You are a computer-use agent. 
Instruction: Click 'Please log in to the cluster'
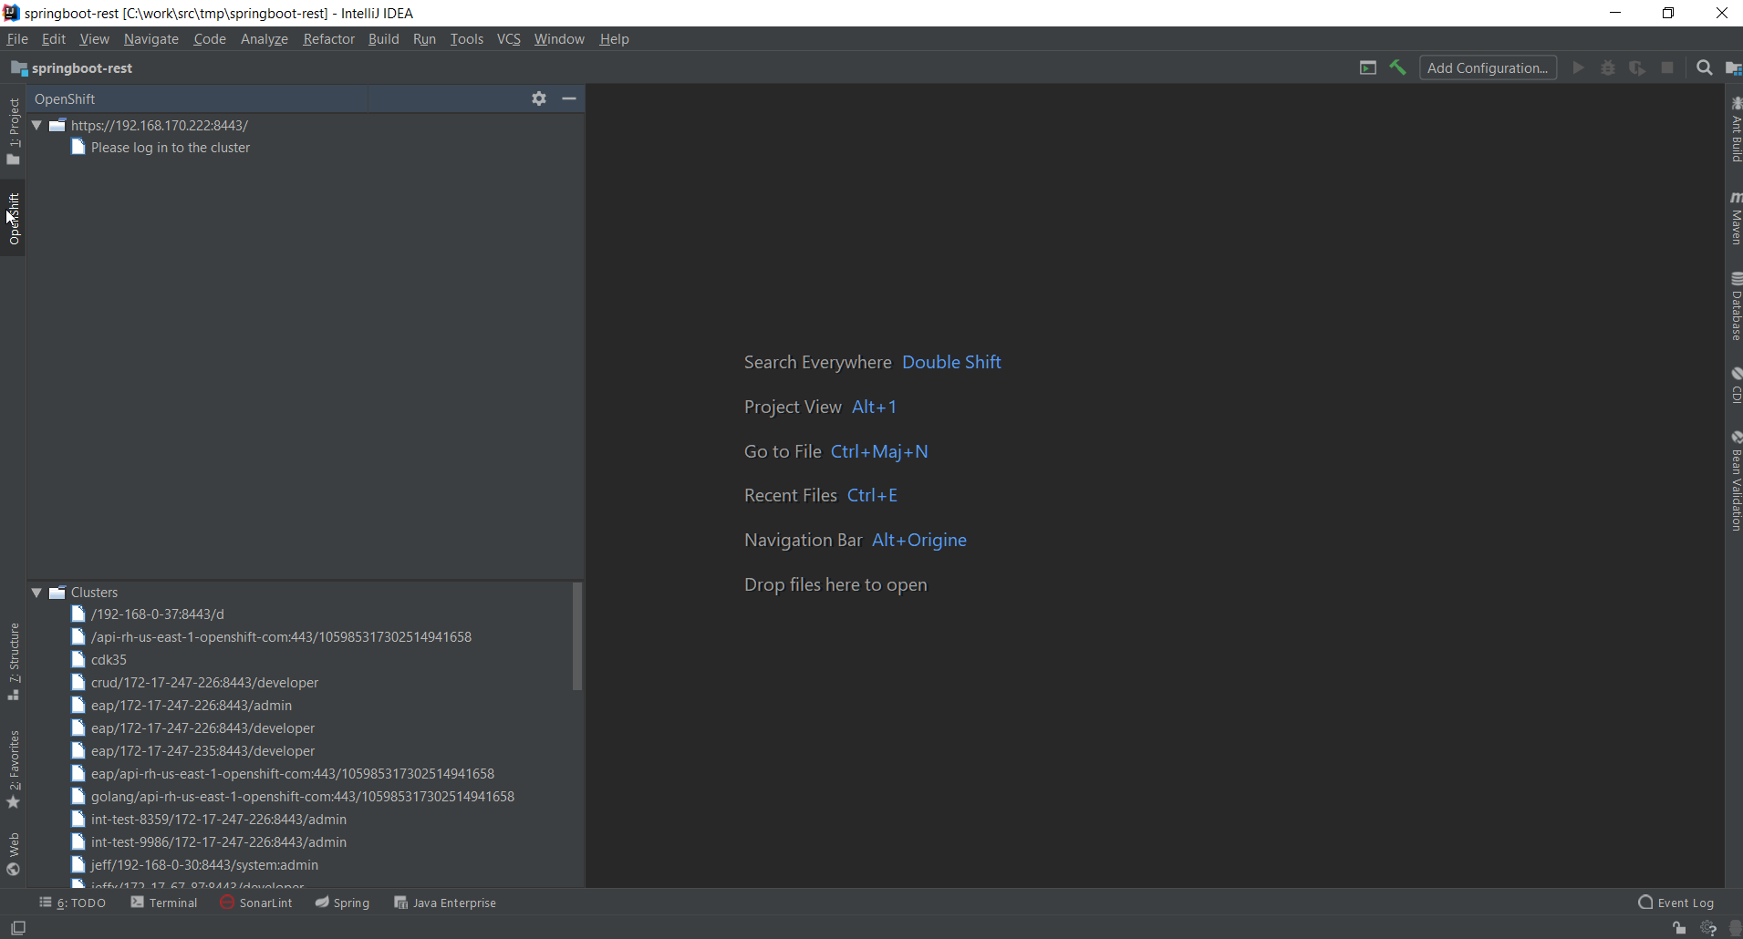[x=170, y=148]
